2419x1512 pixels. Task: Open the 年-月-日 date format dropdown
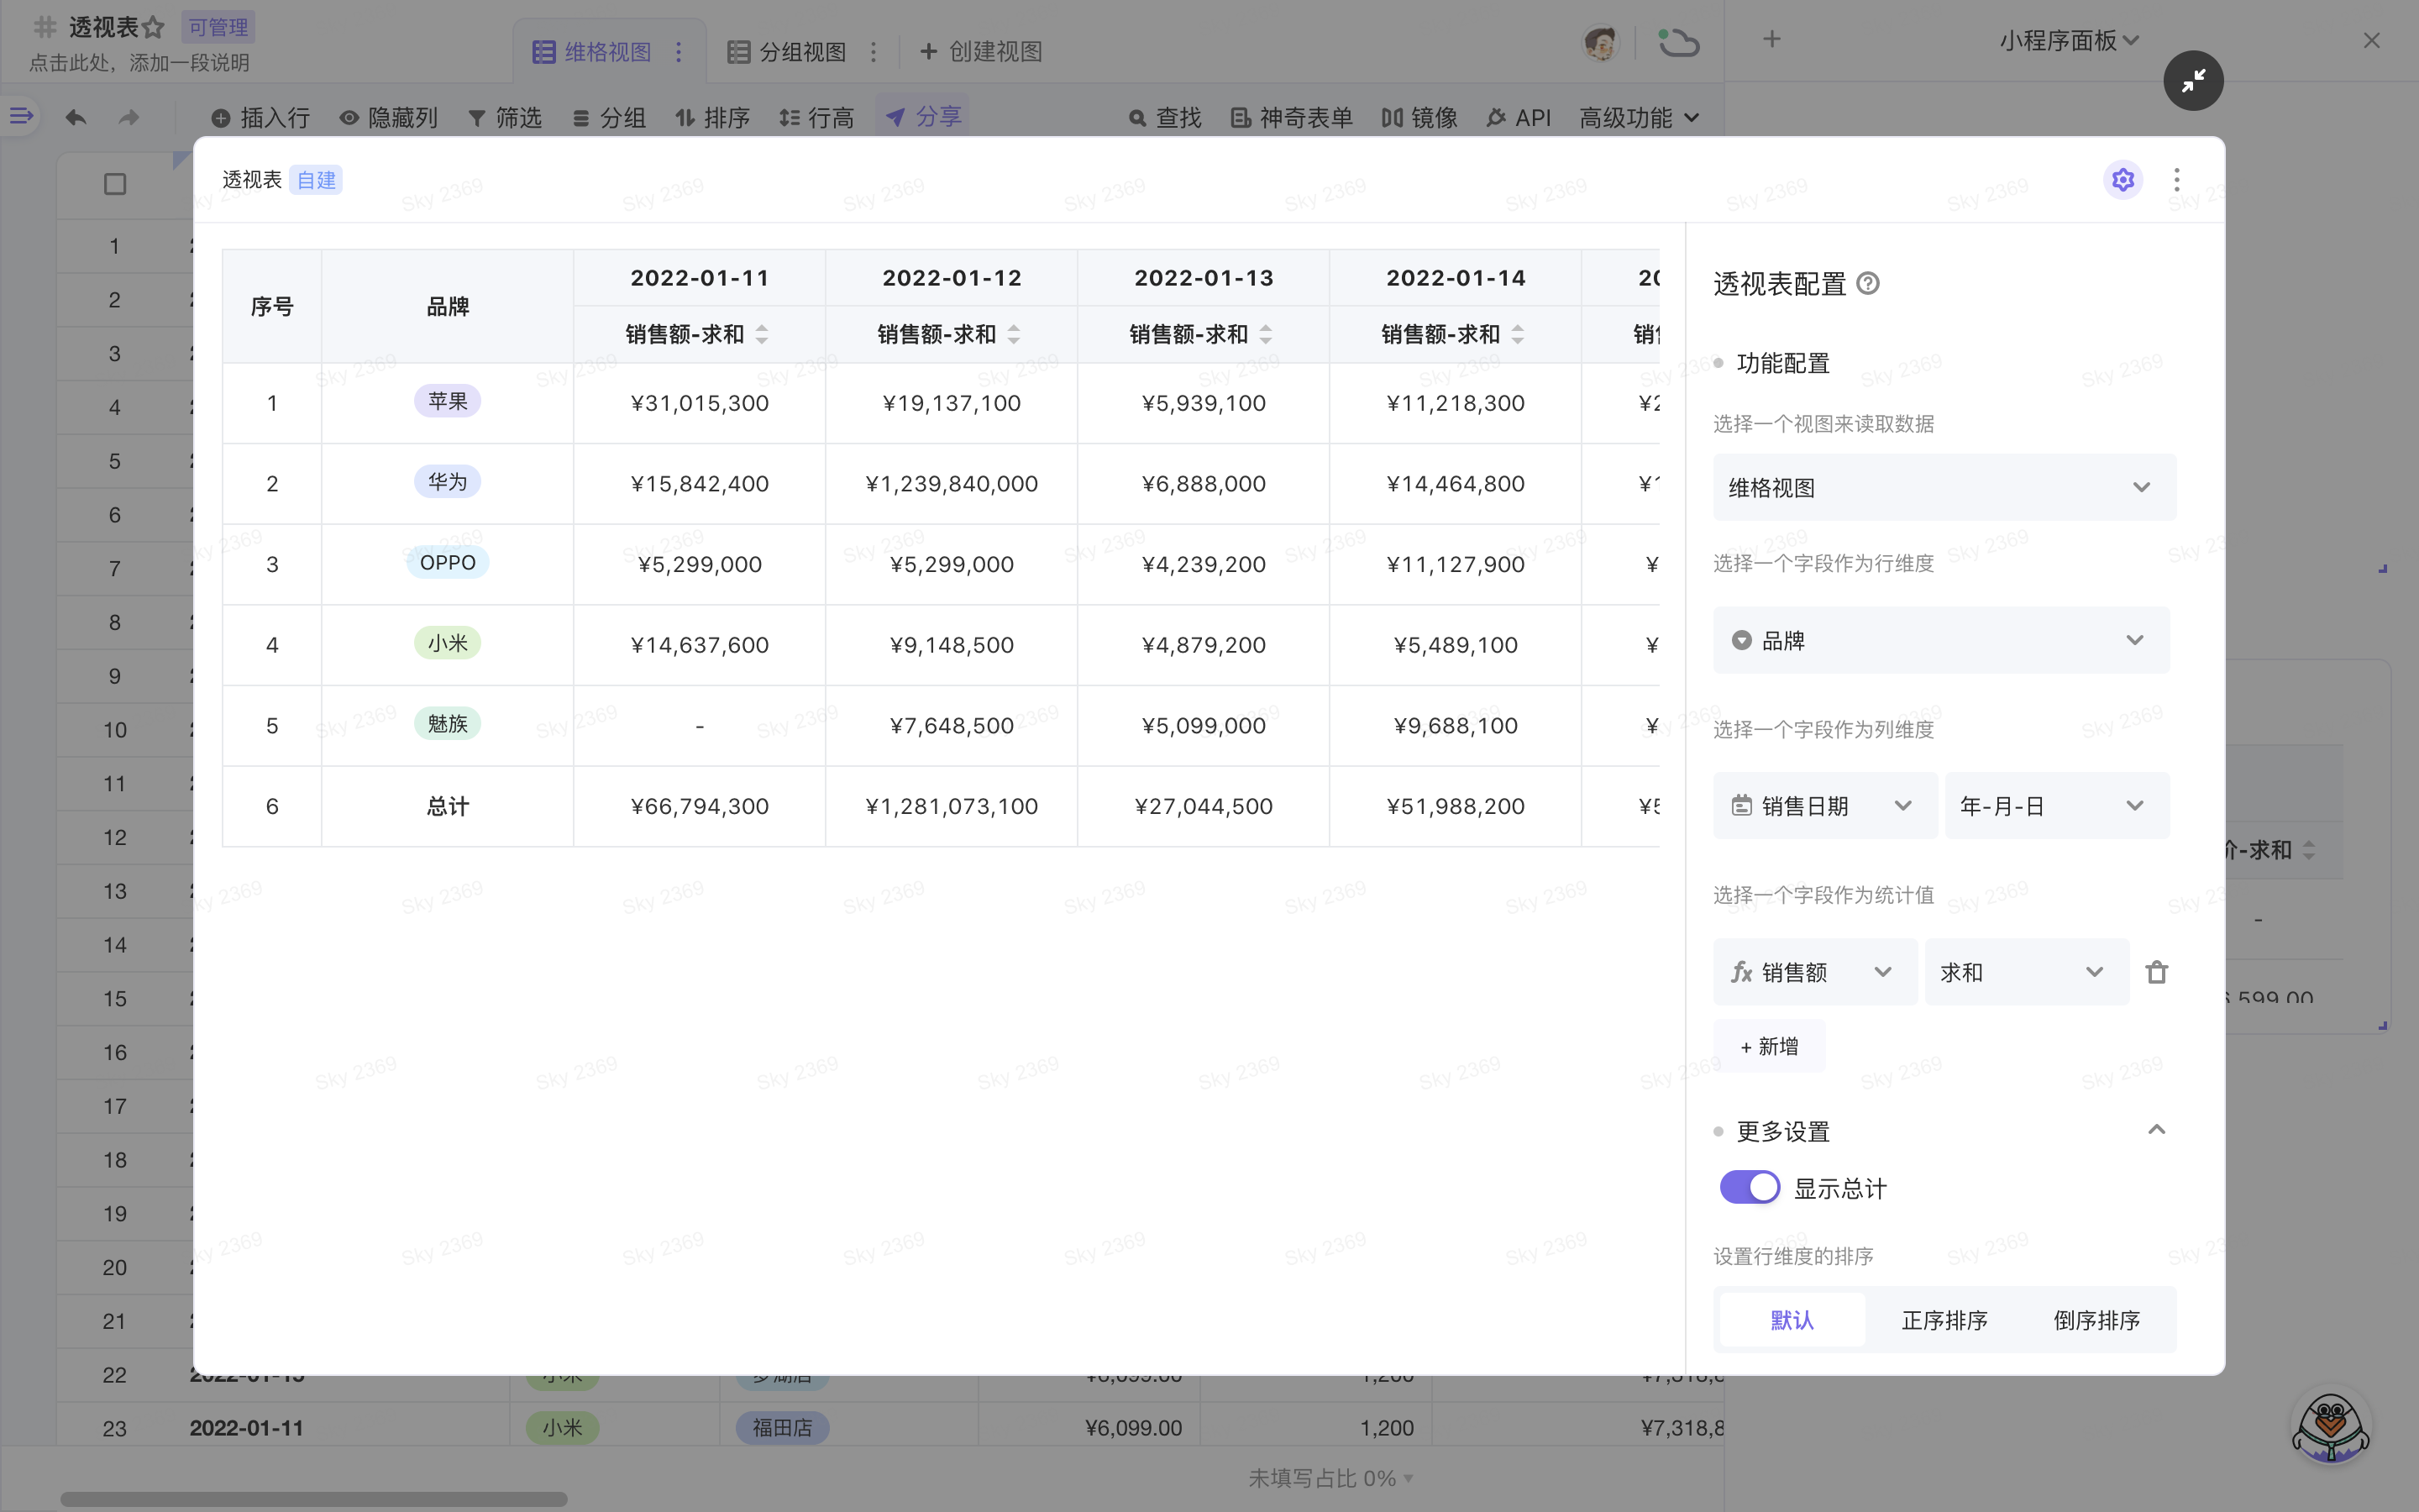[x=2055, y=806]
